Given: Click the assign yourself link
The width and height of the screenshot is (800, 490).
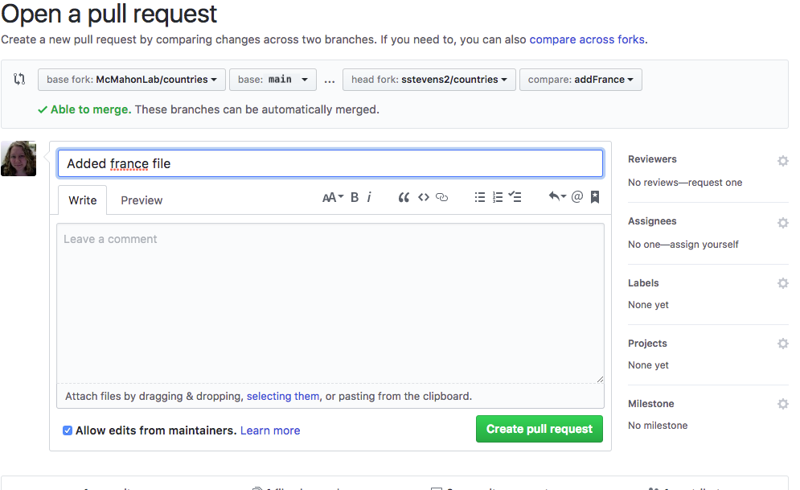Looking at the screenshot, I should click(704, 245).
